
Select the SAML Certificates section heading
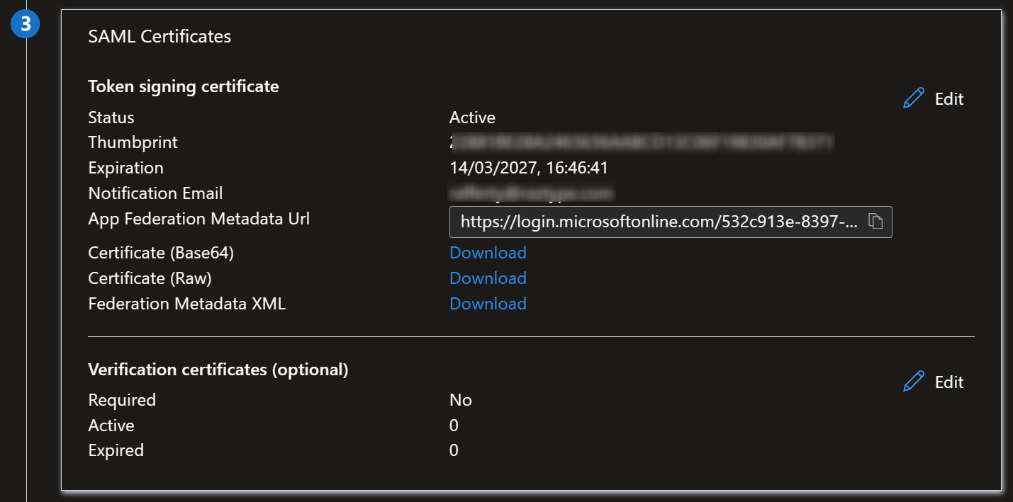[159, 36]
